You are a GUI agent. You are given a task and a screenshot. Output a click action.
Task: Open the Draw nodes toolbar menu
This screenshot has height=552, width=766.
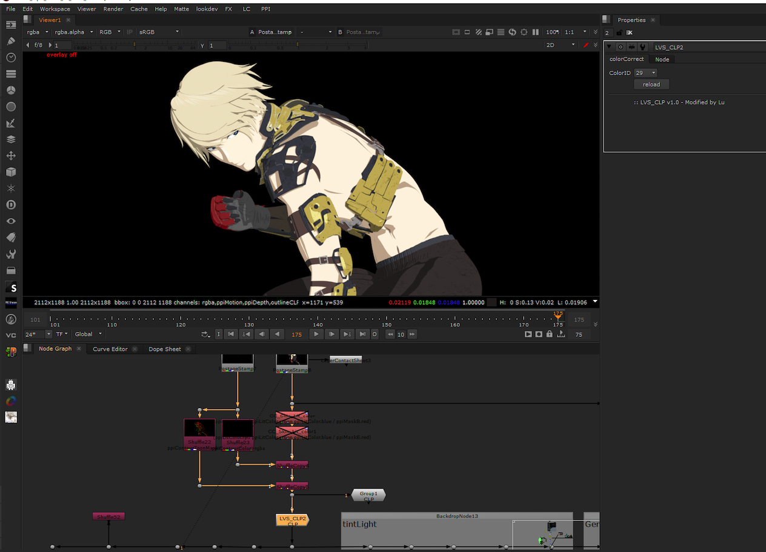point(11,41)
